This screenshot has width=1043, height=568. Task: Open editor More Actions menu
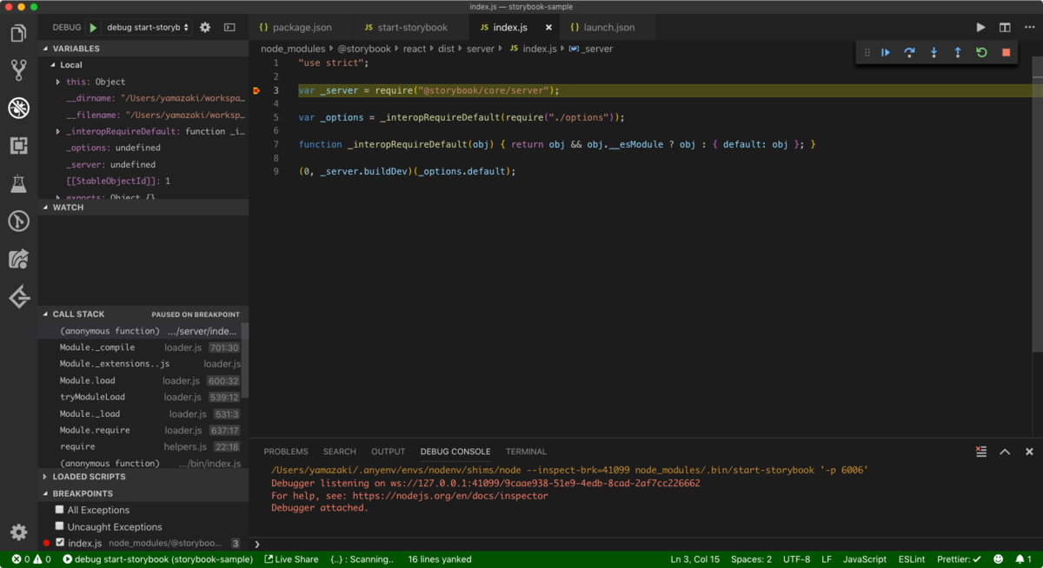[1028, 28]
